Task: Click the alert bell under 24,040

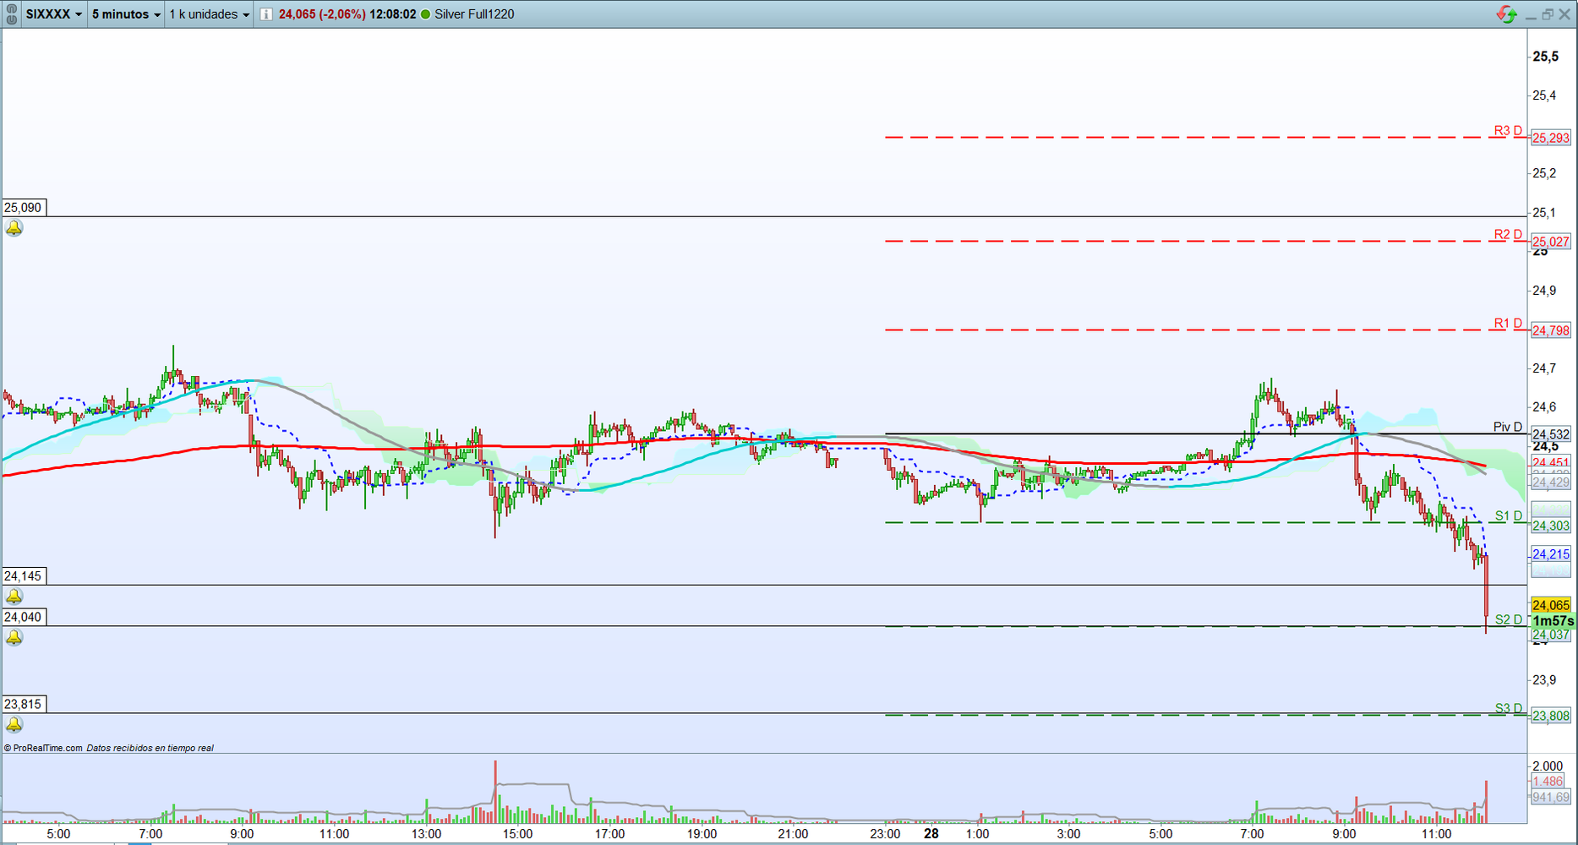Action: [14, 638]
